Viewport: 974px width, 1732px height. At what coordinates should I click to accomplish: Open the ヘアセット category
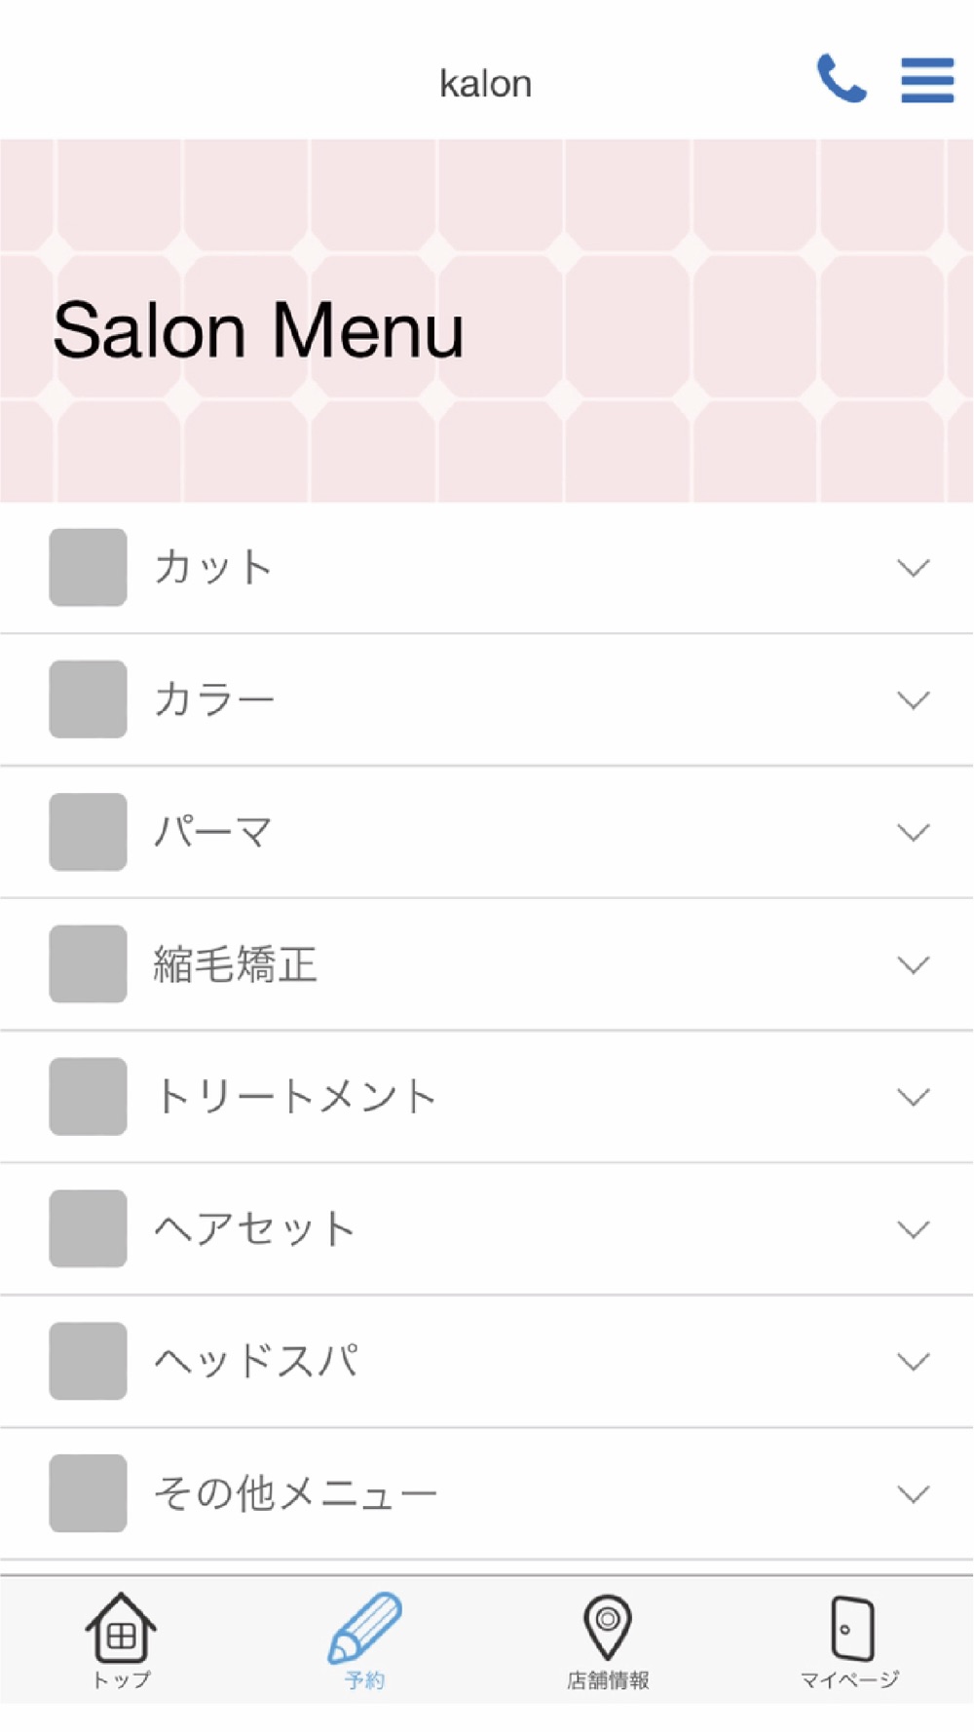(x=255, y=1229)
